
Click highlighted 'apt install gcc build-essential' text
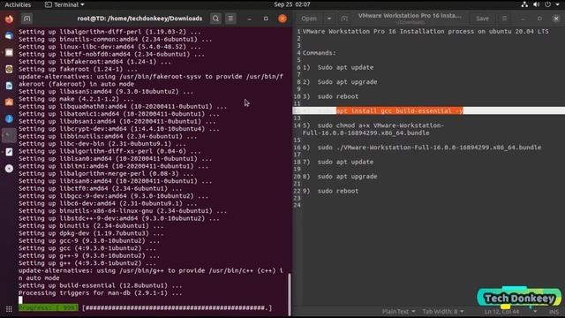click(400, 110)
